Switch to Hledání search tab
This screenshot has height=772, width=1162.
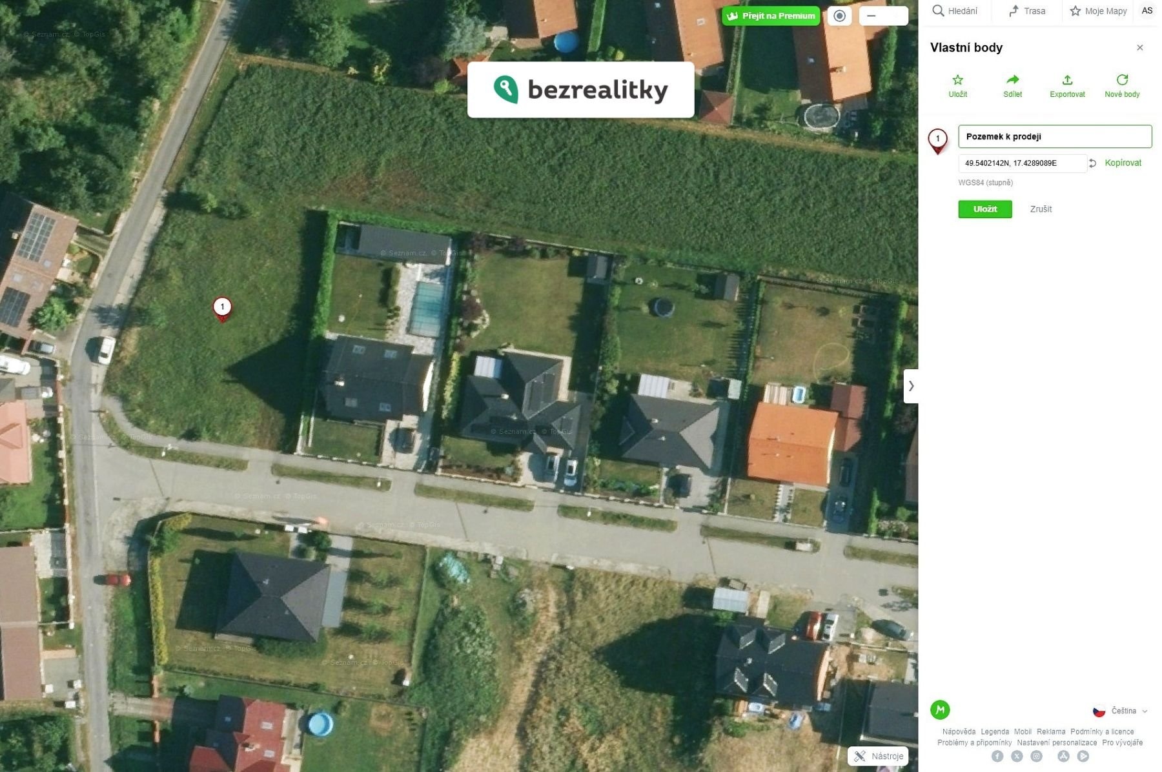(x=955, y=11)
